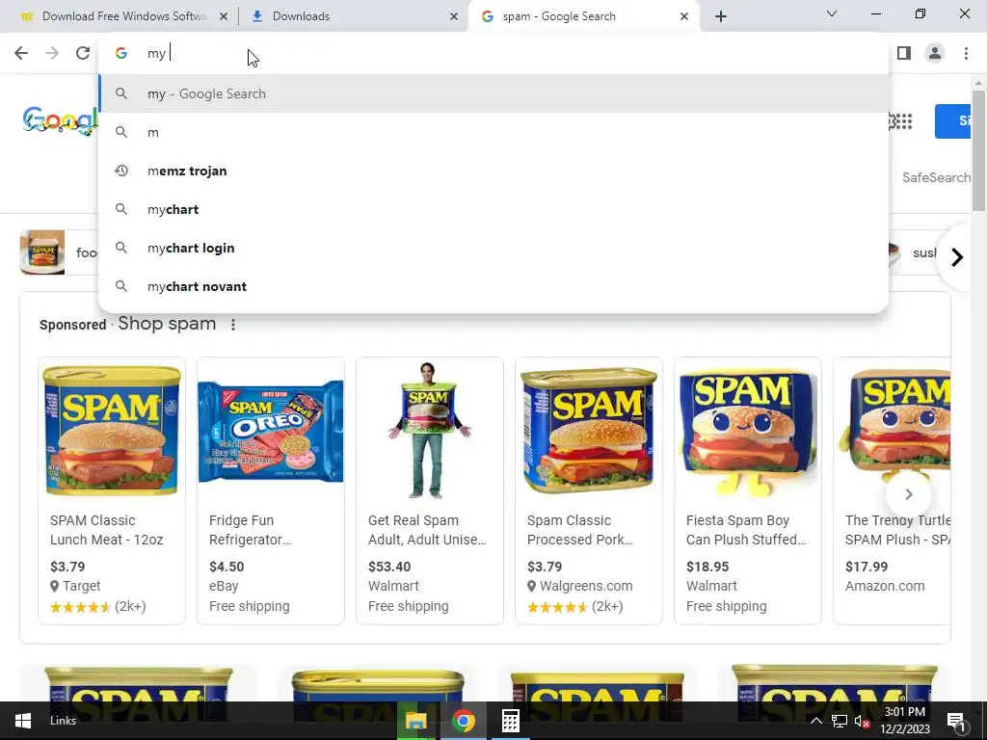Open the Chrome profile avatar

coord(935,53)
